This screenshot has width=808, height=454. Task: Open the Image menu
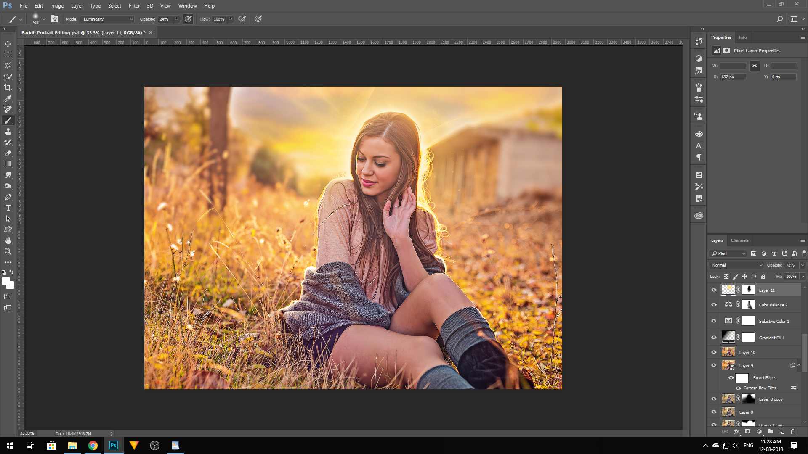point(57,6)
